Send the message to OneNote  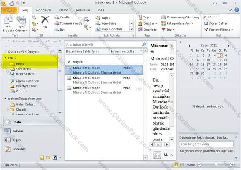point(147,30)
